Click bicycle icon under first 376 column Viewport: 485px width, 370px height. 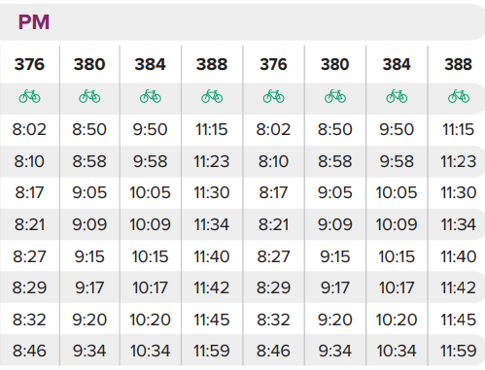pos(29,96)
